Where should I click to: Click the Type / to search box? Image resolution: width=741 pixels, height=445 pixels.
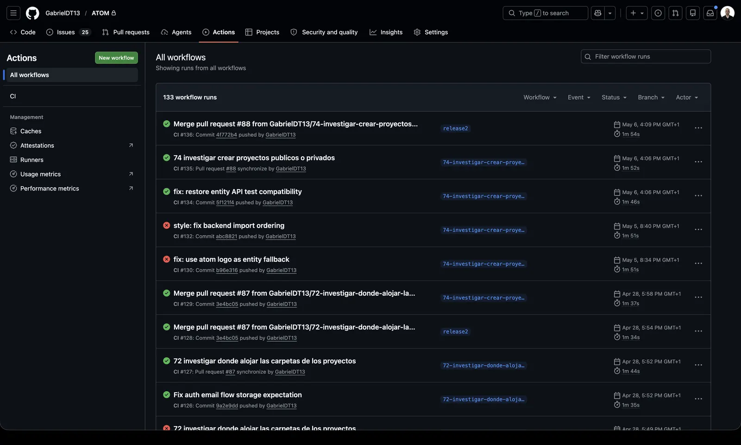tap(545, 13)
